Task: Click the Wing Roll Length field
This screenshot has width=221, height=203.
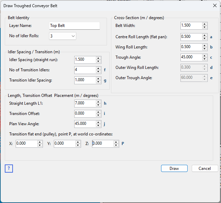Action: tap(191, 47)
